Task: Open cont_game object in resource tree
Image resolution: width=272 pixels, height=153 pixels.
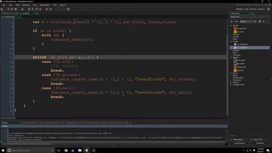Action: [241, 60]
